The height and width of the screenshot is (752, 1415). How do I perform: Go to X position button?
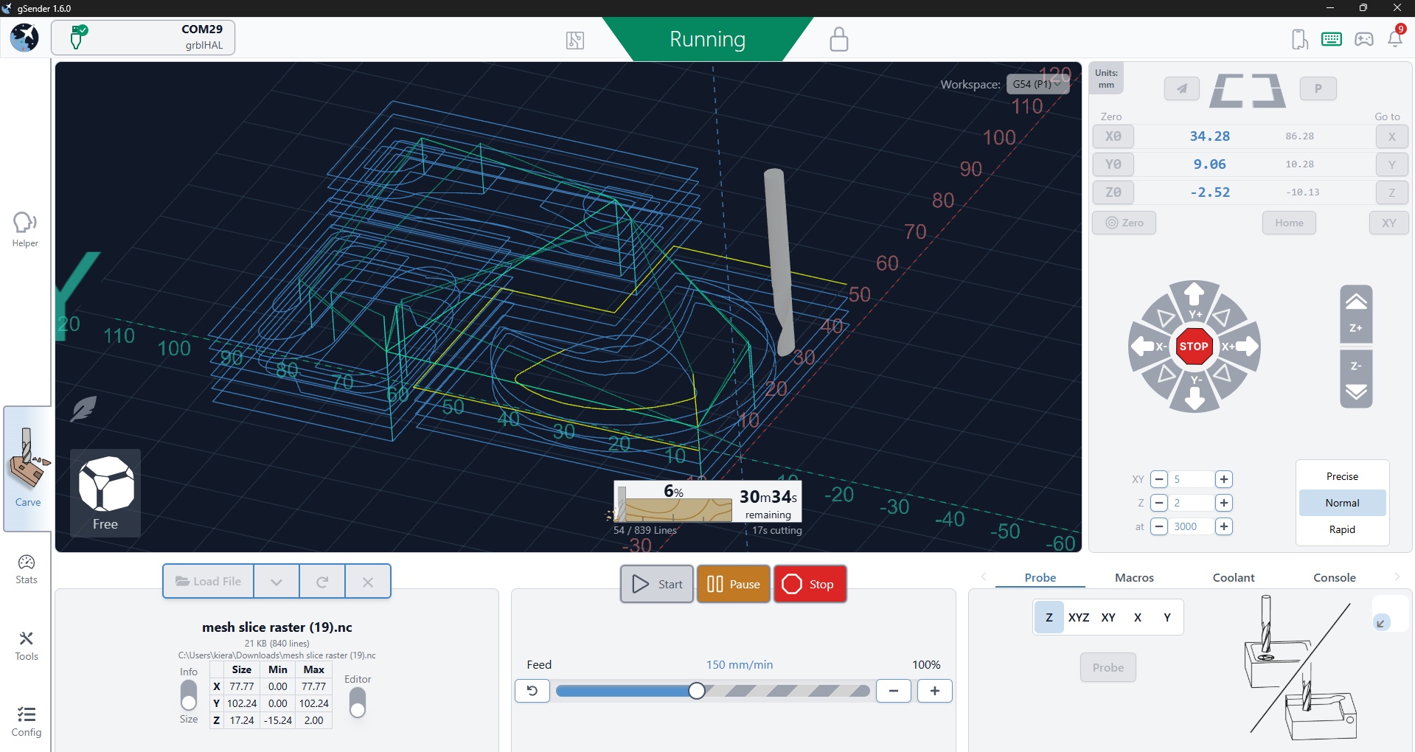[x=1392, y=136]
